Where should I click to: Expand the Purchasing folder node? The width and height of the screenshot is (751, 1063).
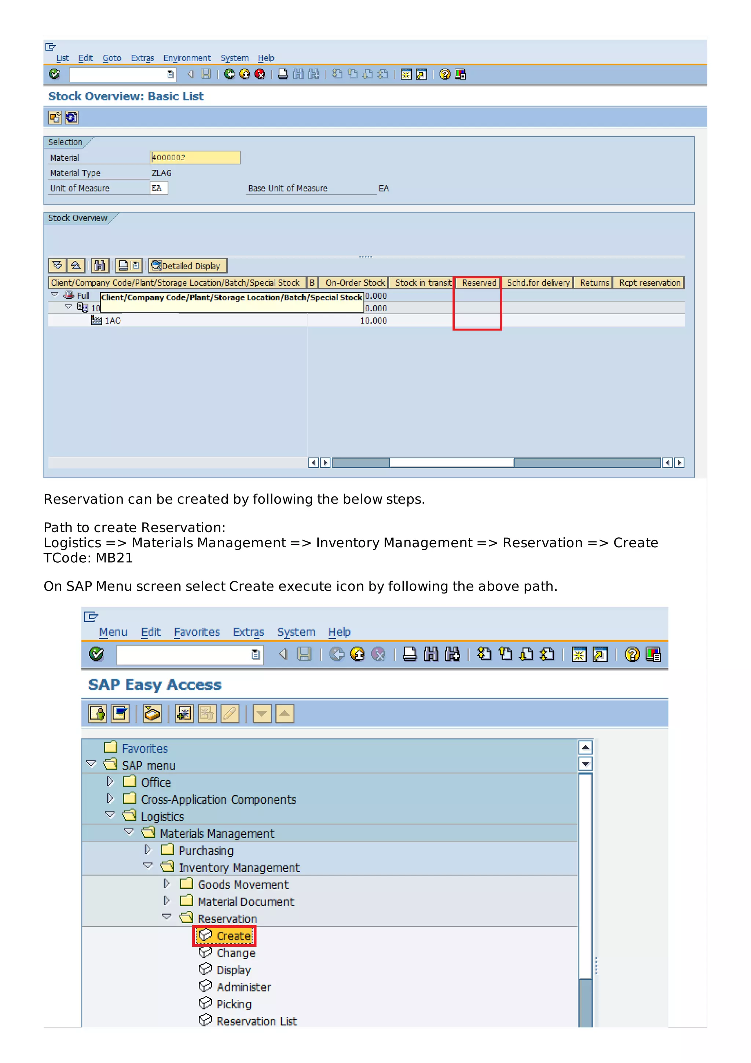coord(148,850)
